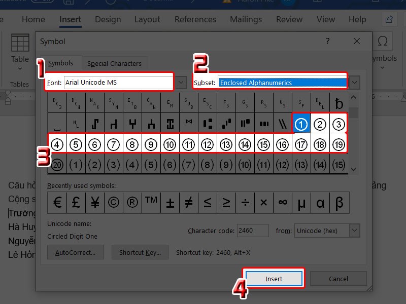Viewport: 406px width, 304px height.
Task: Click the Shortcut Key button
Action: tap(140, 252)
